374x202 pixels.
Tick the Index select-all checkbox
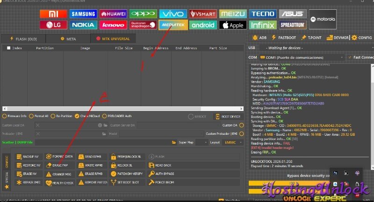9,48
